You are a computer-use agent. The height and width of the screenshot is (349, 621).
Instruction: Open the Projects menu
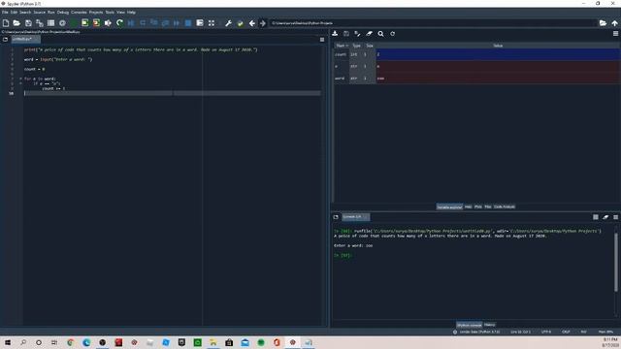click(x=96, y=13)
